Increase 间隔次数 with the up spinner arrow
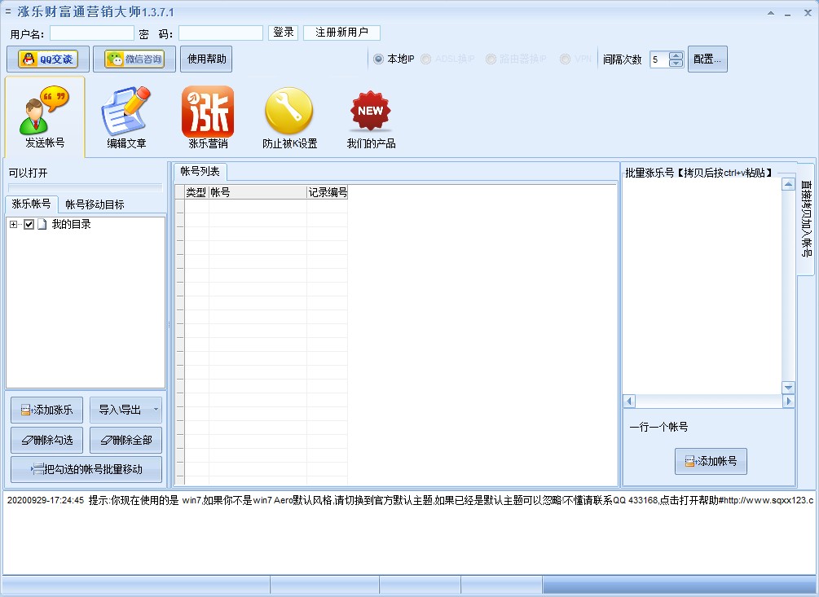Screen dimensions: 819x597 click(x=676, y=55)
